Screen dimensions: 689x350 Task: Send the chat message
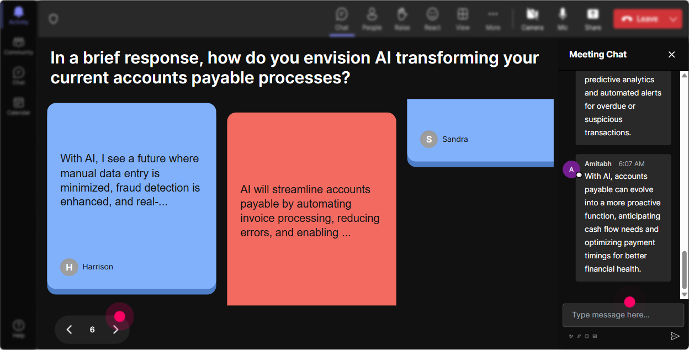[675, 336]
